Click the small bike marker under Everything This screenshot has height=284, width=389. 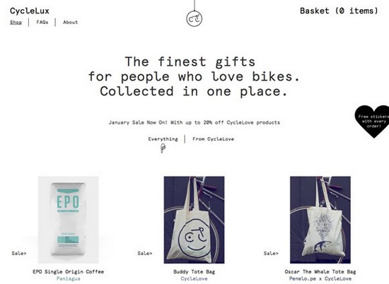[x=163, y=148]
